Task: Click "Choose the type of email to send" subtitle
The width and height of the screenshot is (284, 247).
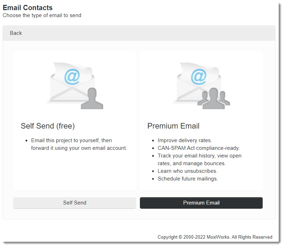Action: (42, 15)
